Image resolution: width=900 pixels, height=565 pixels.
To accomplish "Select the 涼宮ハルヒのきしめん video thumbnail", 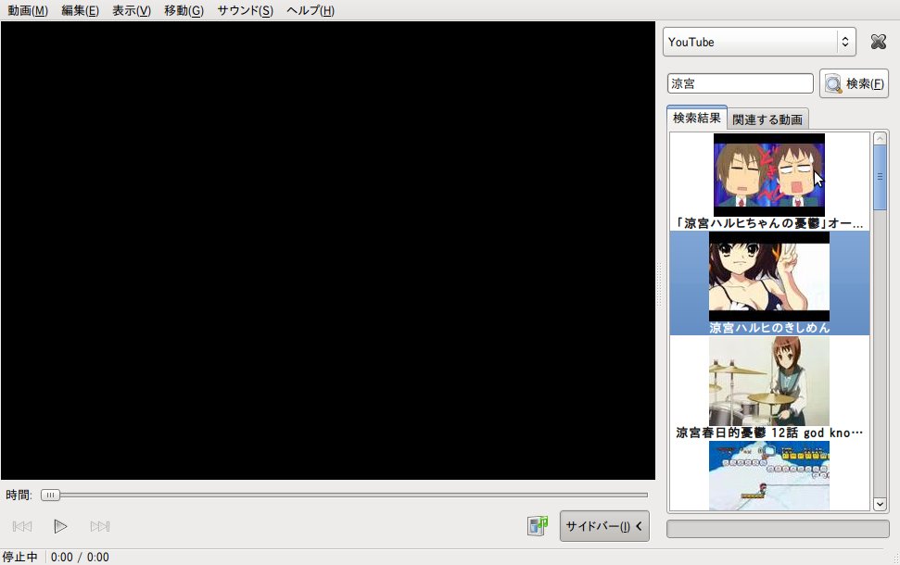I will [769, 276].
